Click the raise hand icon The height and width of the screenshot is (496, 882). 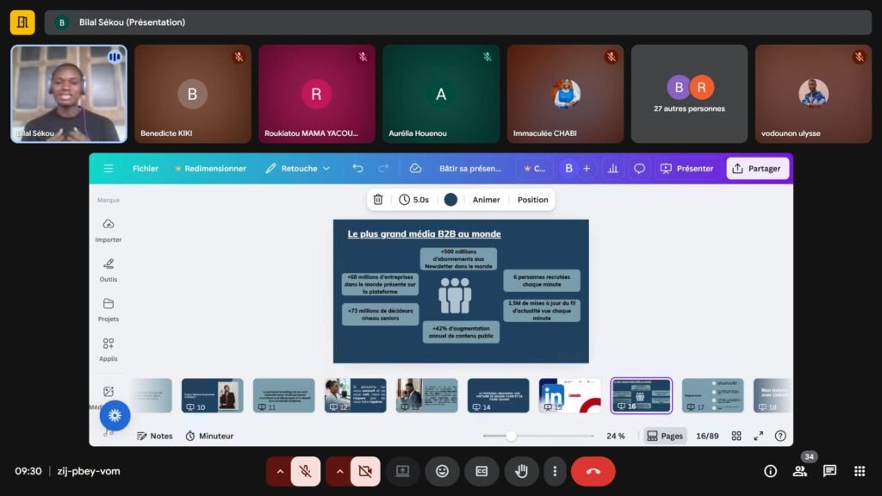point(521,471)
